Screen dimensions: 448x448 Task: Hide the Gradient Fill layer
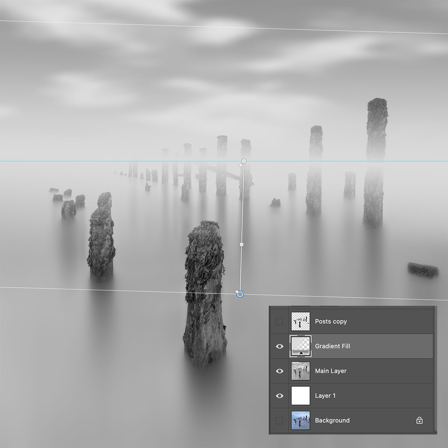click(x=279, y=346)
